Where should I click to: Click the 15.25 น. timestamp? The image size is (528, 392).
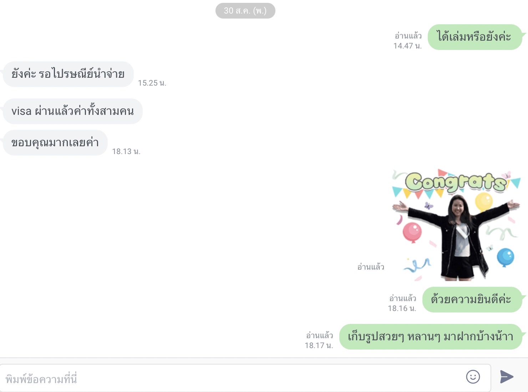(x=152, y=83)
